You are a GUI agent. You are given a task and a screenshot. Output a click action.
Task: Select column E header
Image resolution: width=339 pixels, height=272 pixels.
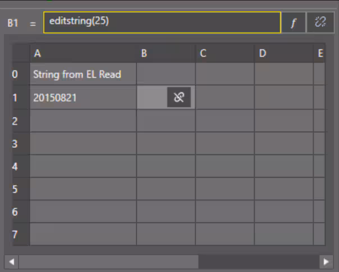pos(319,53)
